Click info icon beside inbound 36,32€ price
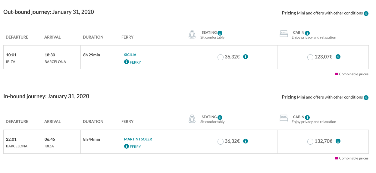 [246, 141]
